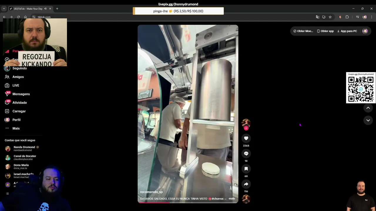Open Amigos in the sidebar
376x211 pixels.
(18, 77)
